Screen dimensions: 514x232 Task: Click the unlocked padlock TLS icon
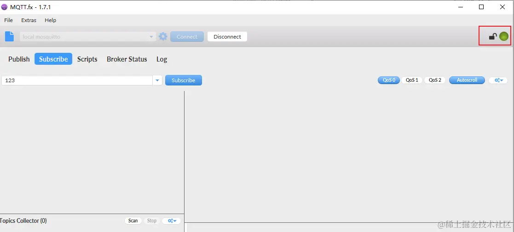(493, 36)
